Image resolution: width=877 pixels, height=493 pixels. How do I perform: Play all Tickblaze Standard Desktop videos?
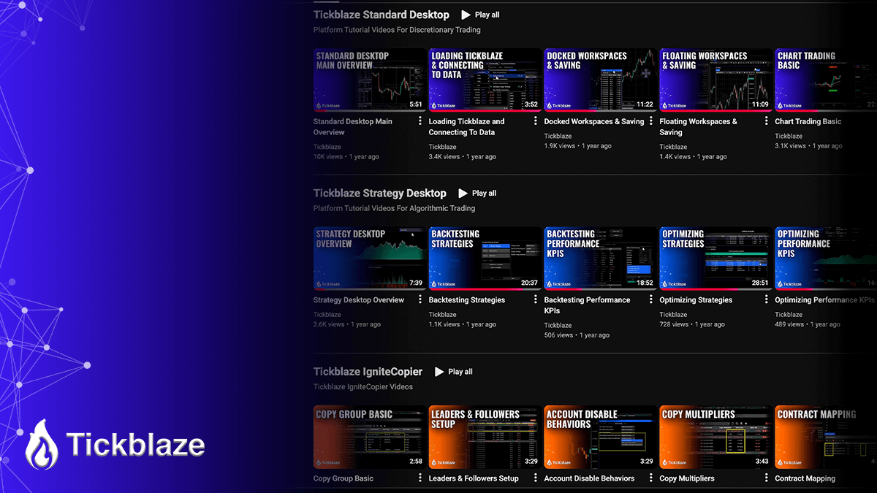pos(480,15)
